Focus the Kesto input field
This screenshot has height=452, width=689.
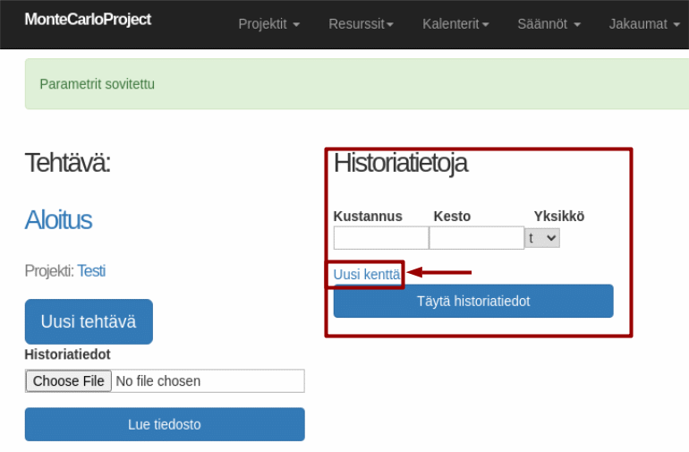(476, 238)
